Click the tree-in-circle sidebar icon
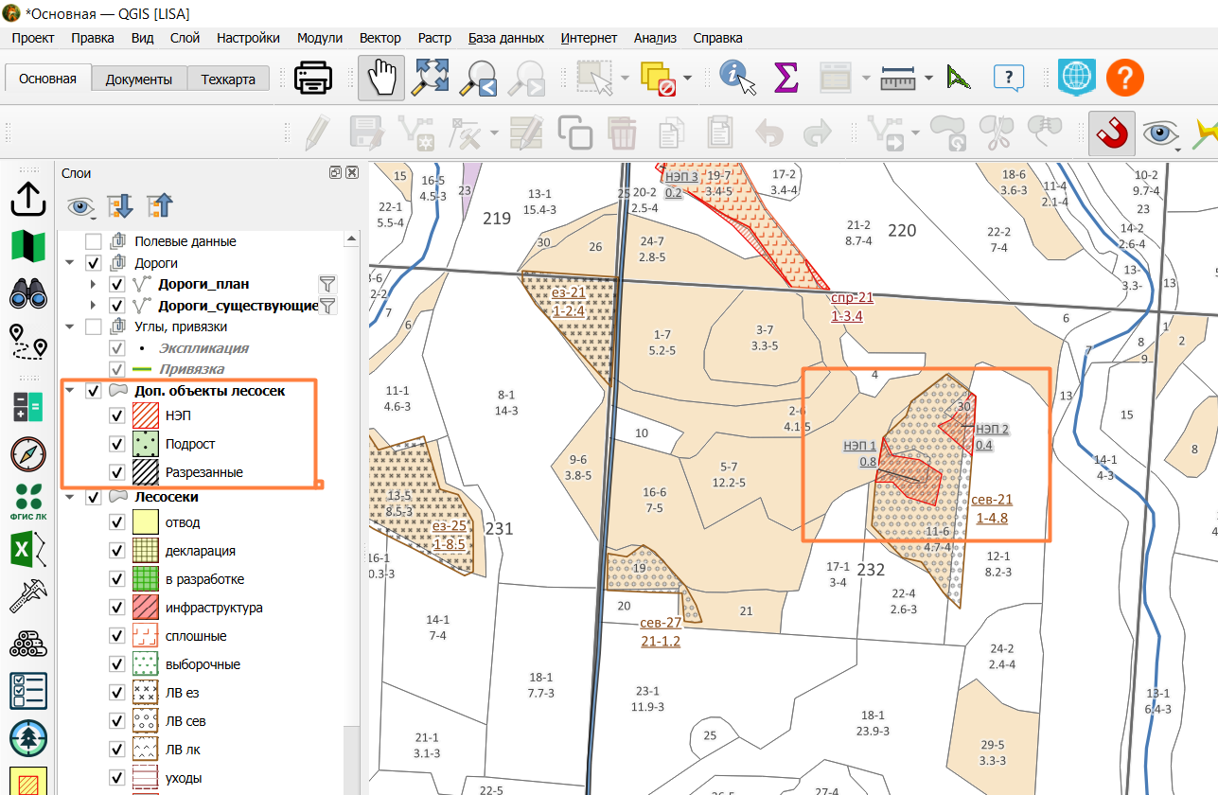The height and width of the screenshot is (795, 1218). click(x=28, y=738)
